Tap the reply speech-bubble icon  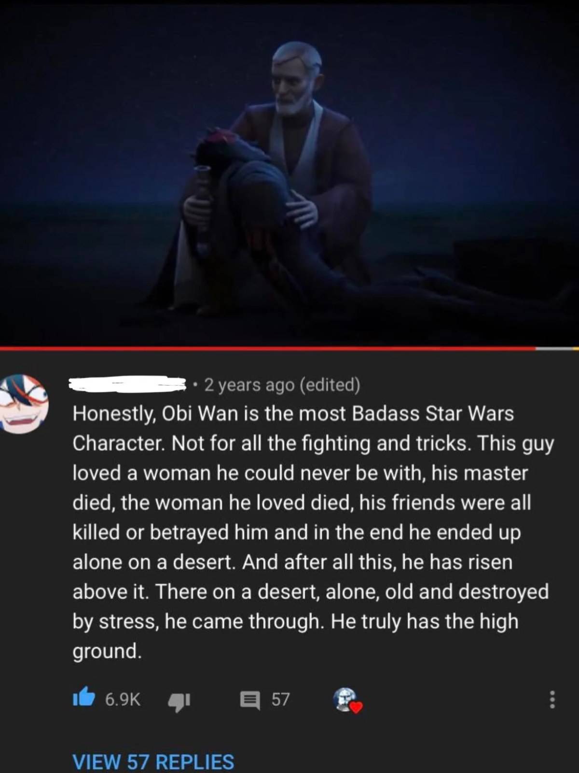coord(249,699)
